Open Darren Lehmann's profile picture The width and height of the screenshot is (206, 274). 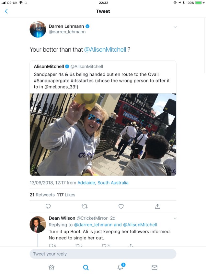click(x=38, y=29)
